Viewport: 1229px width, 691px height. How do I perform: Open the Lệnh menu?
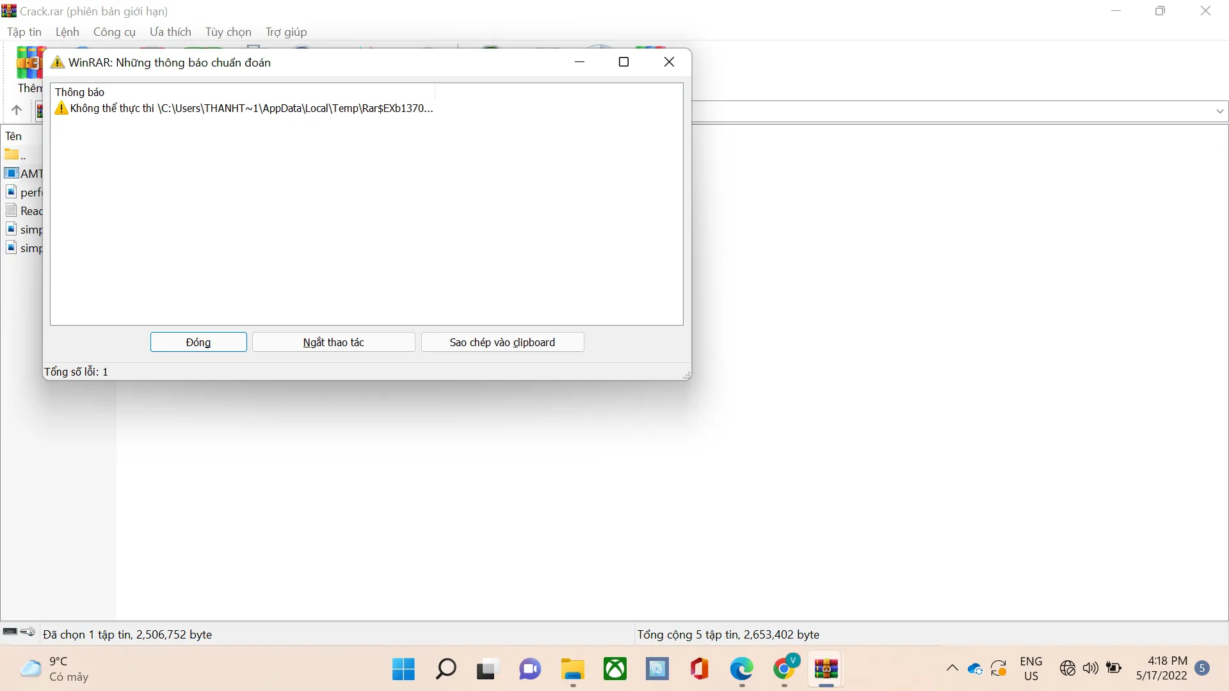(x=67, y=32)
